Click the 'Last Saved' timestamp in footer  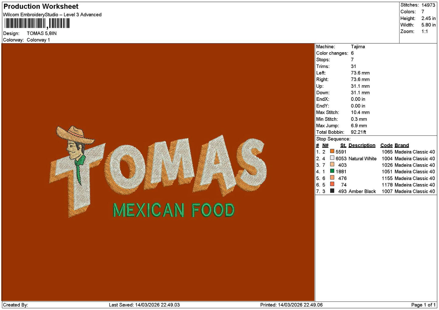(144, 305)
